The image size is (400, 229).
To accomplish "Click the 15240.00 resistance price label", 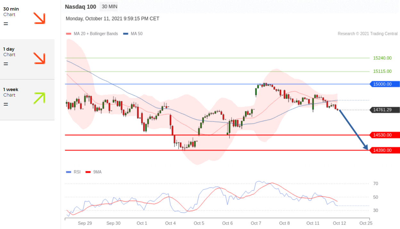I will click(382, 58).
